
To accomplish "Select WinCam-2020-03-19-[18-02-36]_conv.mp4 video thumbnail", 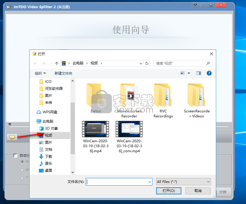I will tap(129, 129).
